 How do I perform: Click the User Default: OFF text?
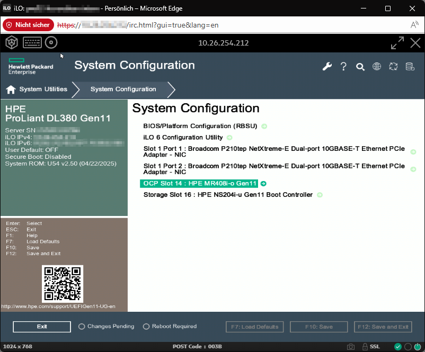coord(31,150)
